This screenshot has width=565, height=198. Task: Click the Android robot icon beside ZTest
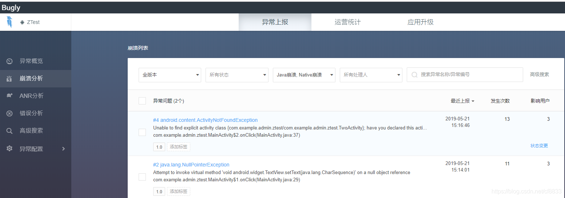click(x=22, y=22)
